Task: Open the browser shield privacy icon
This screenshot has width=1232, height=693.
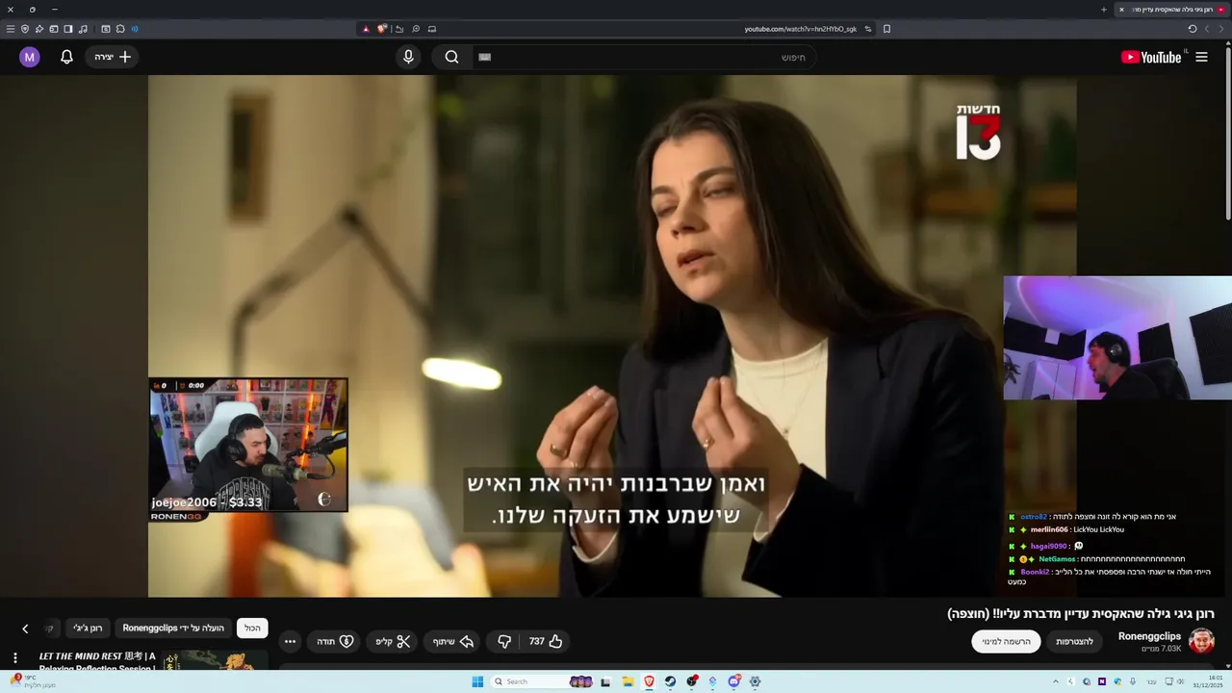Action: point(25,29)
